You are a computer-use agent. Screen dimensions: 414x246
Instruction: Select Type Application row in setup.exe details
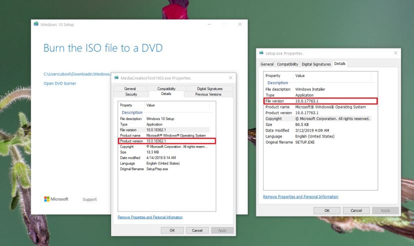click(x=318, y=95)
